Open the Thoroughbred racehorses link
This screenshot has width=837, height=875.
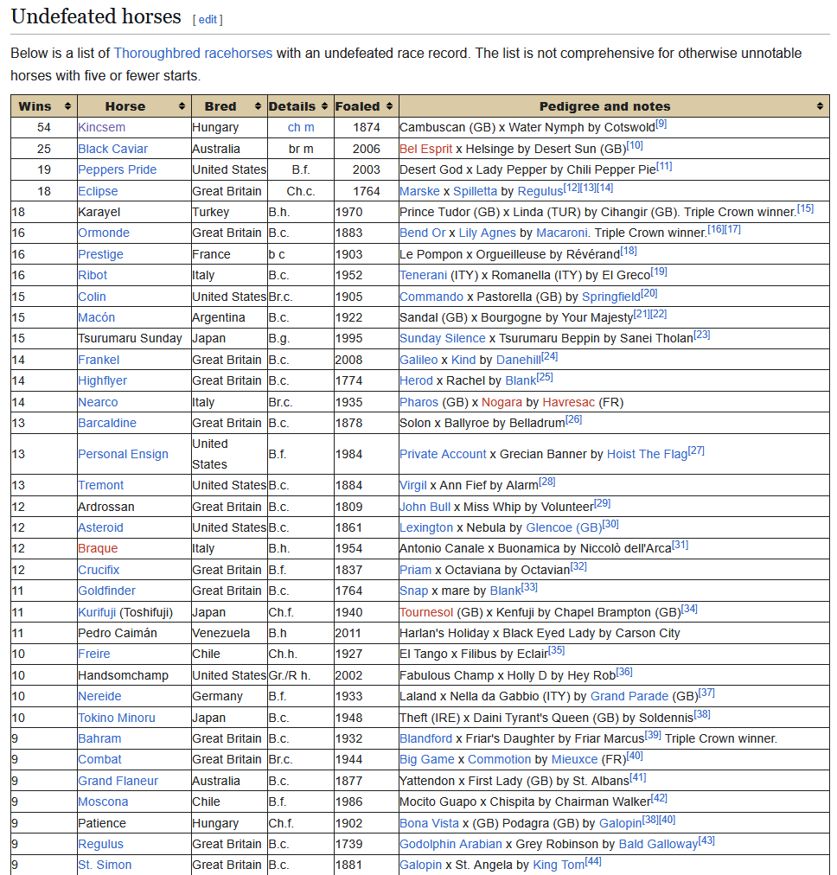pos(193,53)
